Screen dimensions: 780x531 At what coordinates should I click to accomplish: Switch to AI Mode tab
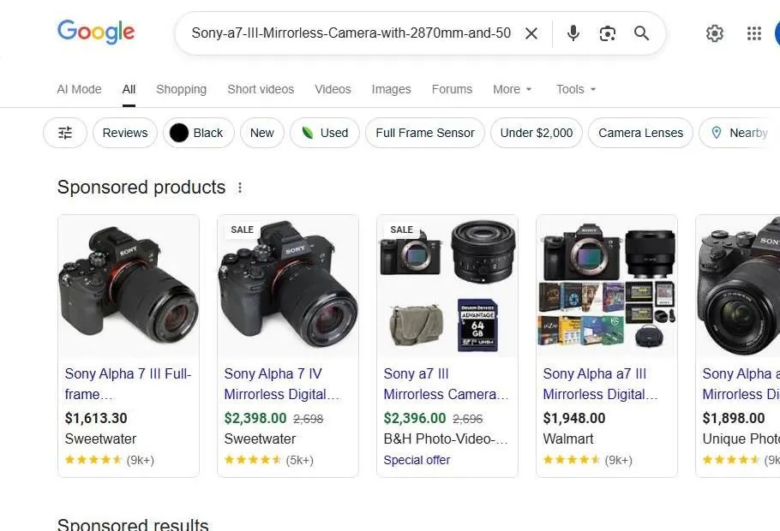(x=79, y=89)
